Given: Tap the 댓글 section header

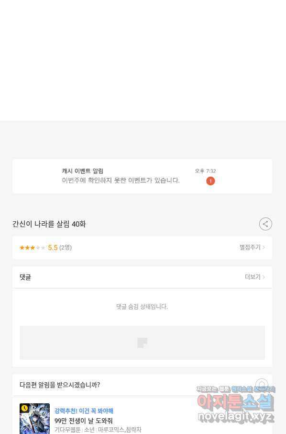Looking at the screenshot, I should coord(25,277).
